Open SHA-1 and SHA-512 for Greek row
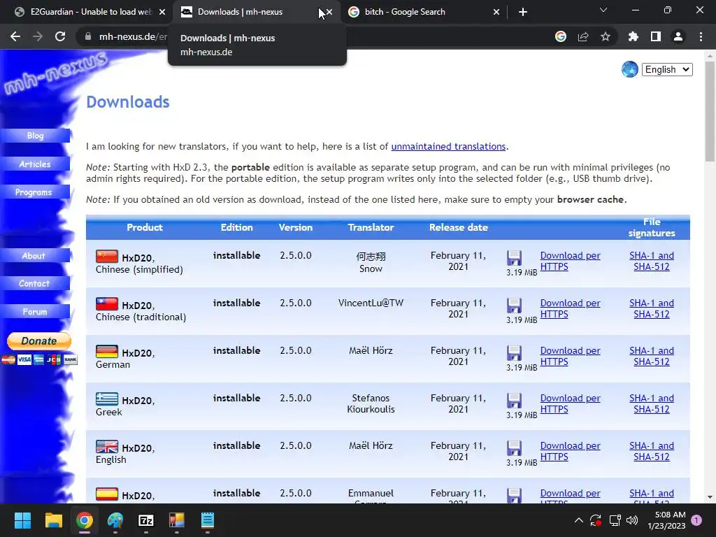Screen dimensions: 716x537 (x=652, y=403)
